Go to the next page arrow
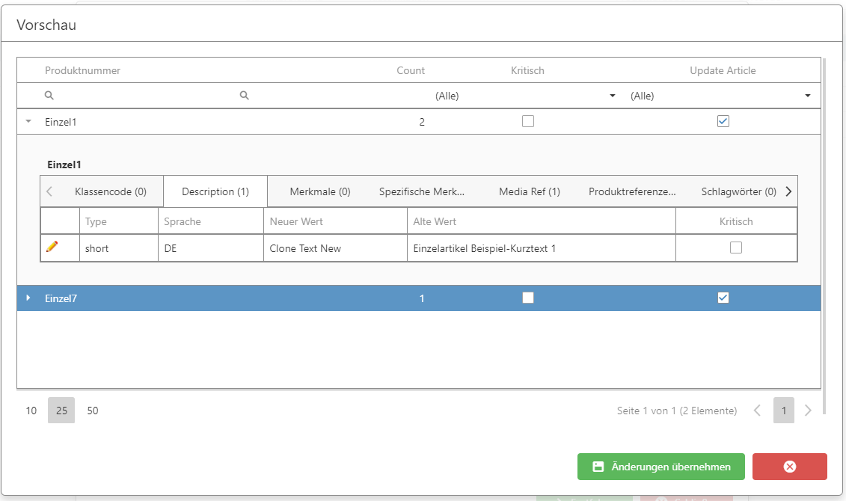 tap(809, 411)
